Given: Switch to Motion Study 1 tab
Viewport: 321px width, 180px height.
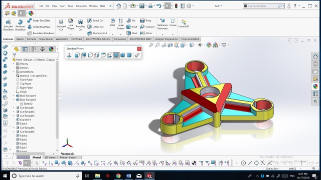Looking at the screenshot, I should pyautogui.click(x=69, y=157).
